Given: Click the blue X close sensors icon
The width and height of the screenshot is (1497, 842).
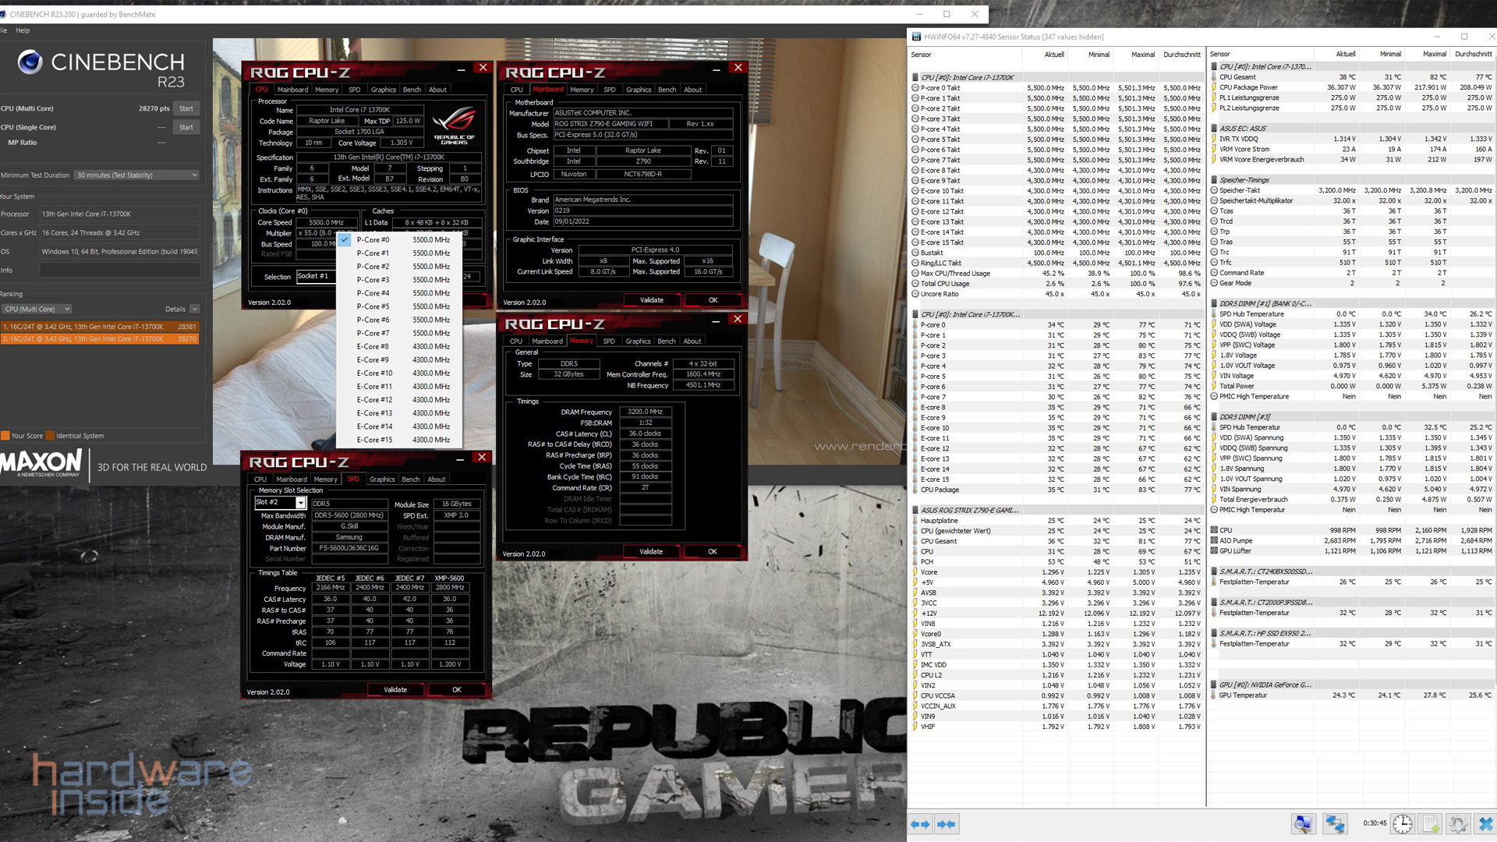Looking at the screenshot, I should pos(1485,823).
